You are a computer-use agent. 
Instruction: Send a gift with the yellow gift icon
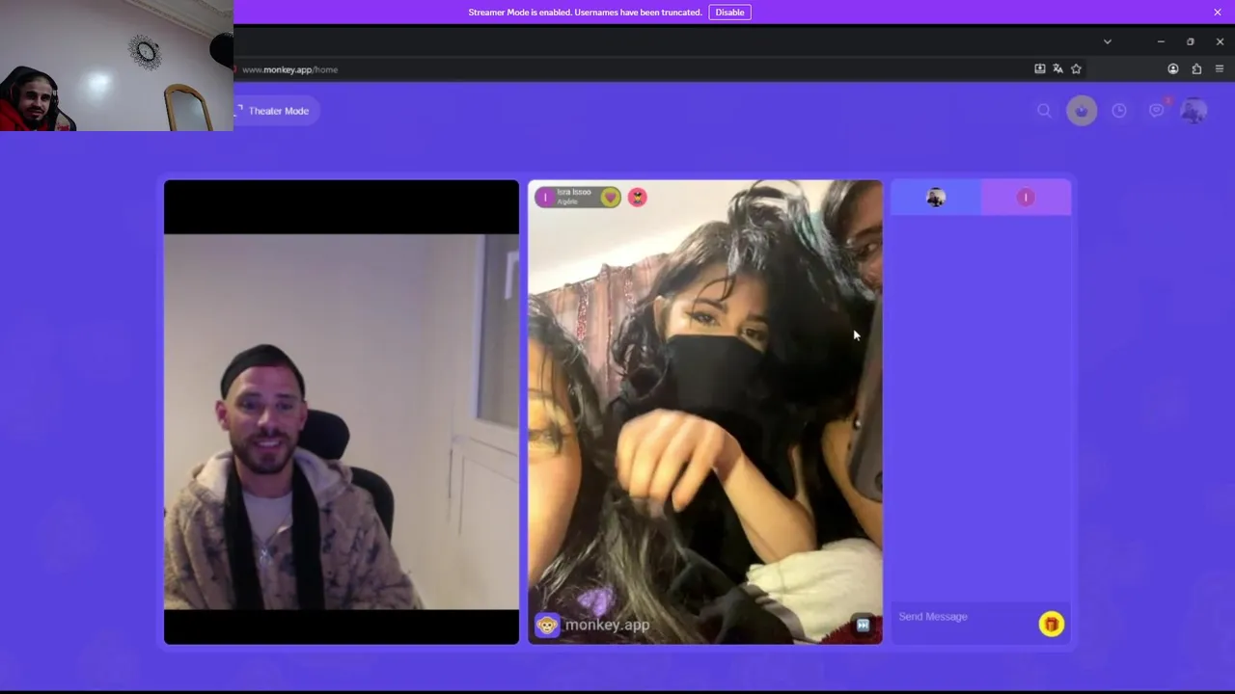click(1051, 625)
